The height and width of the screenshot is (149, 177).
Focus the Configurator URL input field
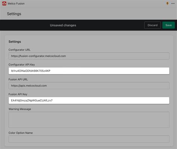point(89,56)
